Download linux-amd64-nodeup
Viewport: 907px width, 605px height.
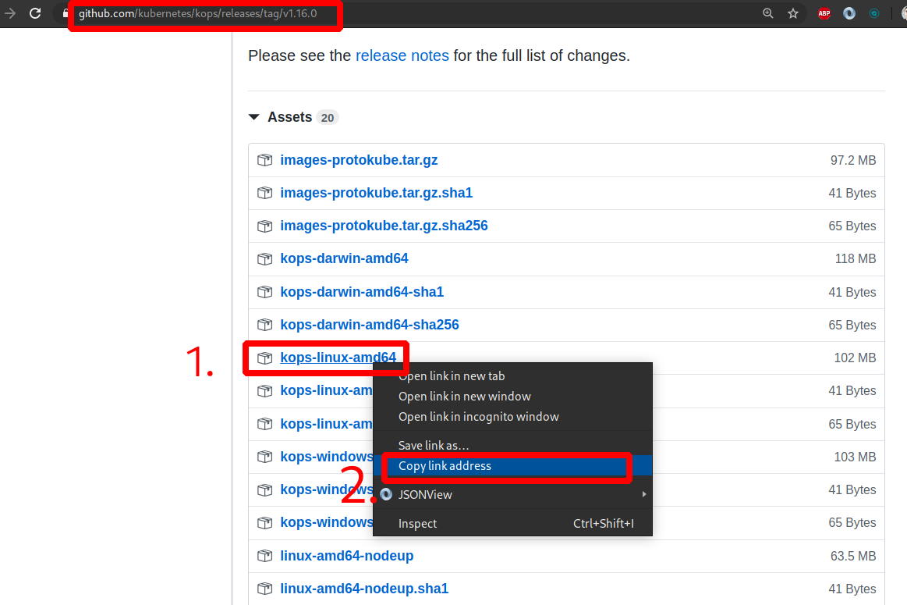(347, 556)
